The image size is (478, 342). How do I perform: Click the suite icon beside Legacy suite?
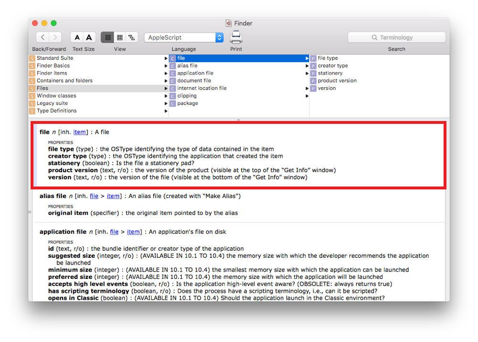click(x=32, y=103)
